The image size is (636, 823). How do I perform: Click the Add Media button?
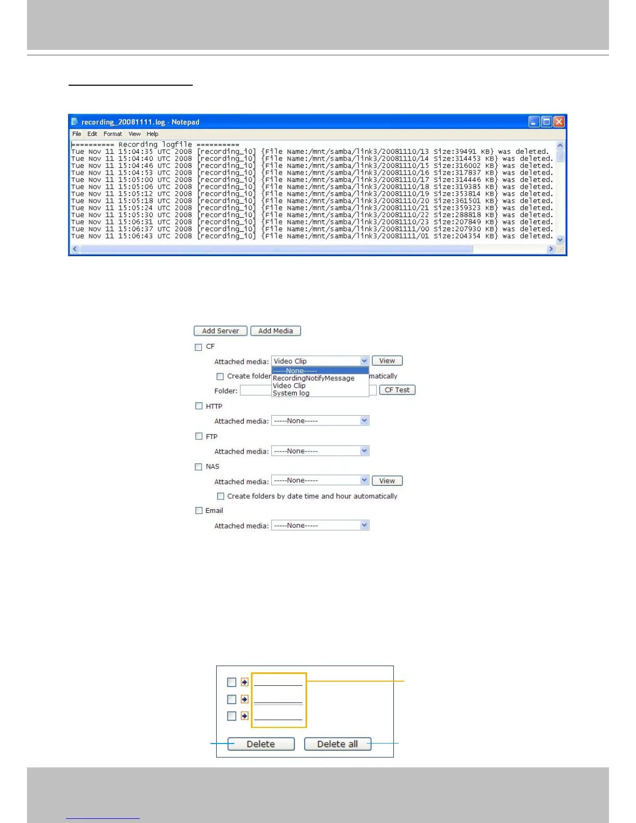(275, 331)
